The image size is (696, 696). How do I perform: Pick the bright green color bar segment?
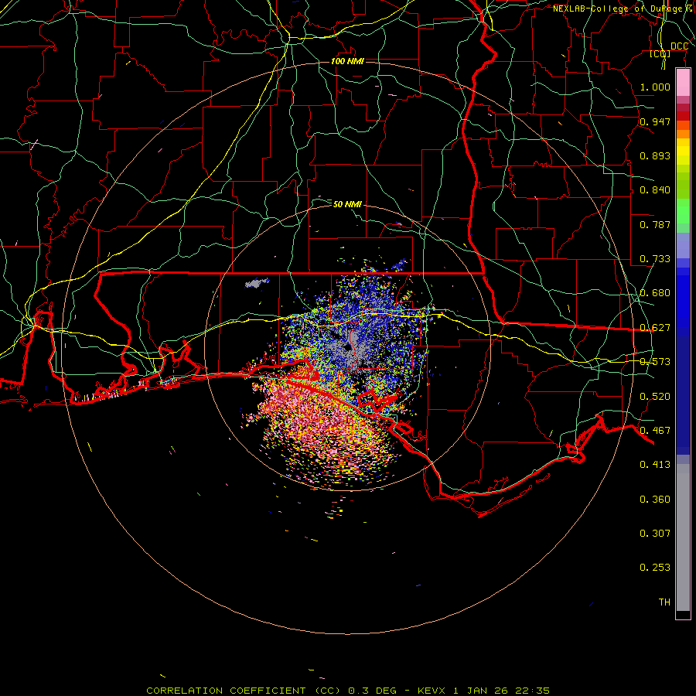point(683,211)
